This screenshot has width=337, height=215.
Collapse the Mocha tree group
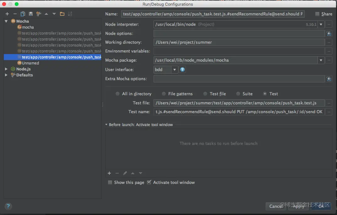coord(6,21)
